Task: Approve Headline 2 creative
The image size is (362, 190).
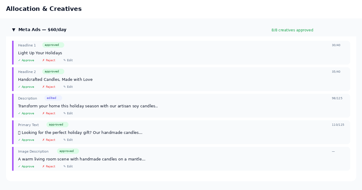Action: tap(26, 87)
